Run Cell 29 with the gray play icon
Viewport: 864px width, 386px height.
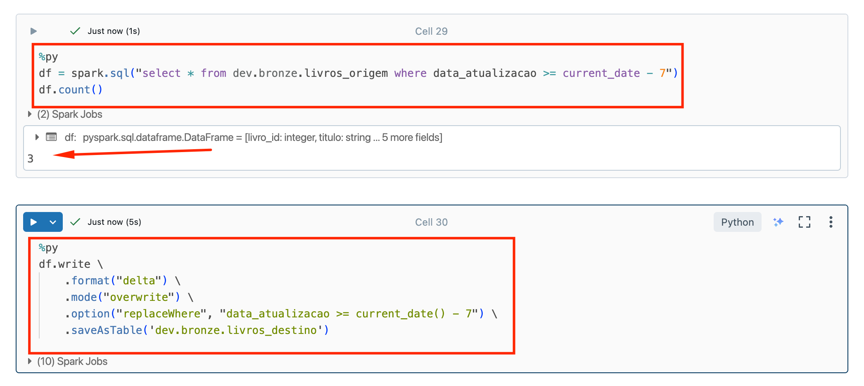click(33, 31)
